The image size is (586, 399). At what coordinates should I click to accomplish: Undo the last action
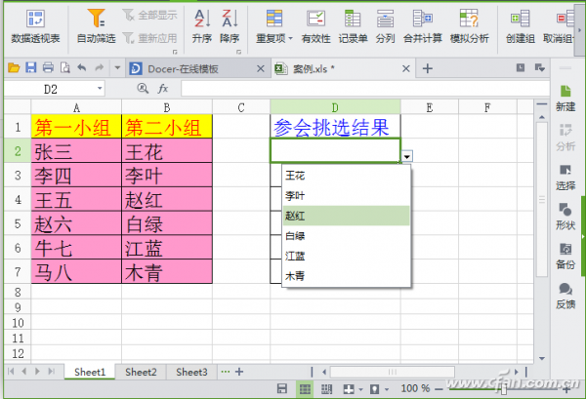pos(82,67)
